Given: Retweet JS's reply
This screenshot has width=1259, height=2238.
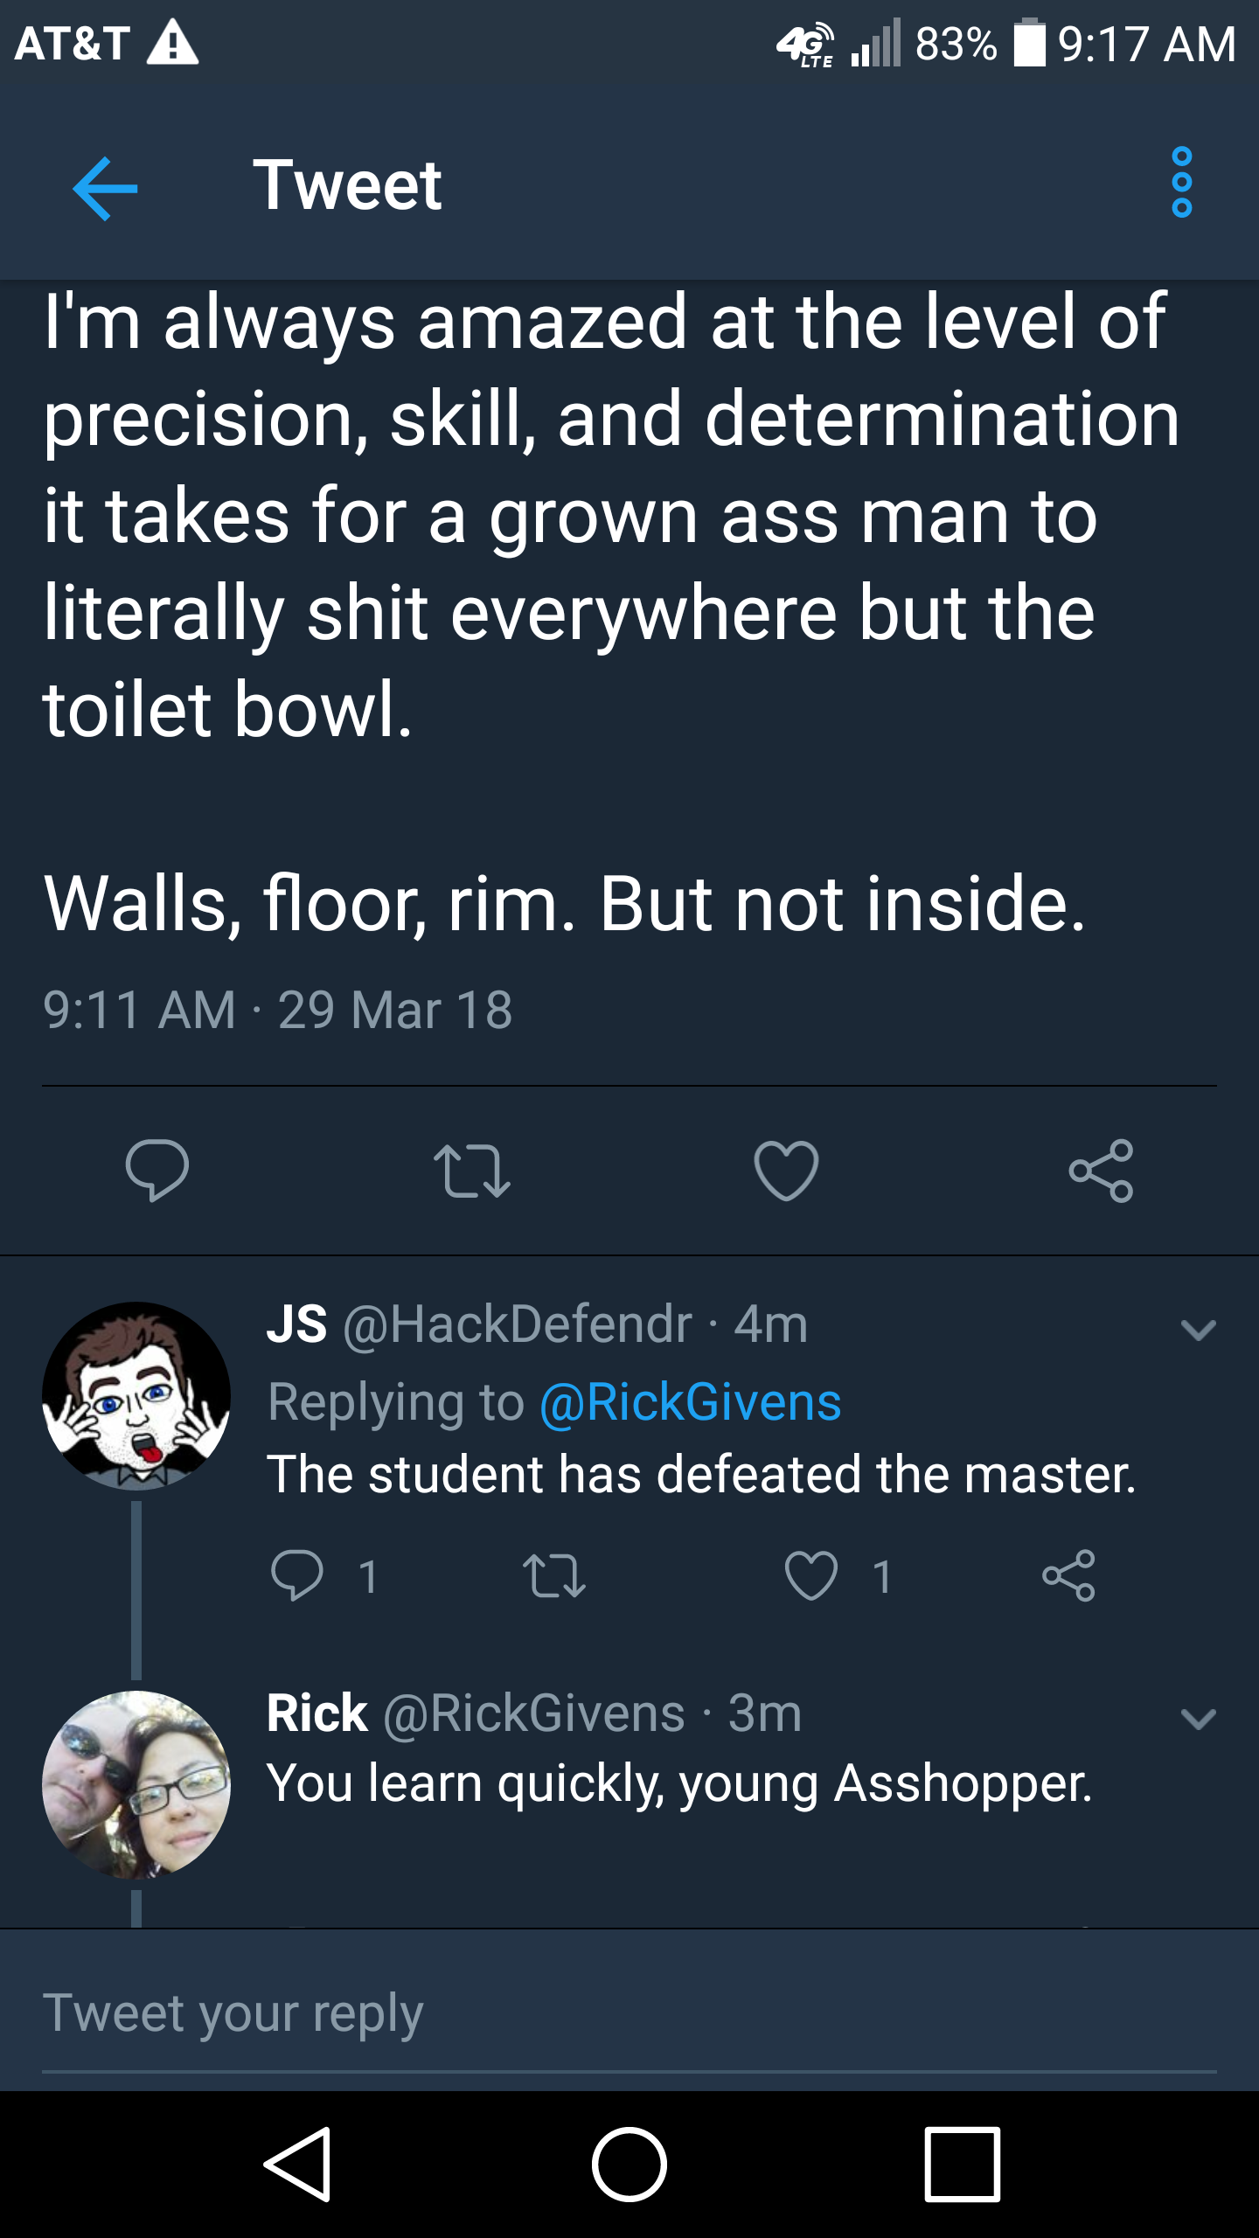Looking at the screenshot, I should (553, 1575).
